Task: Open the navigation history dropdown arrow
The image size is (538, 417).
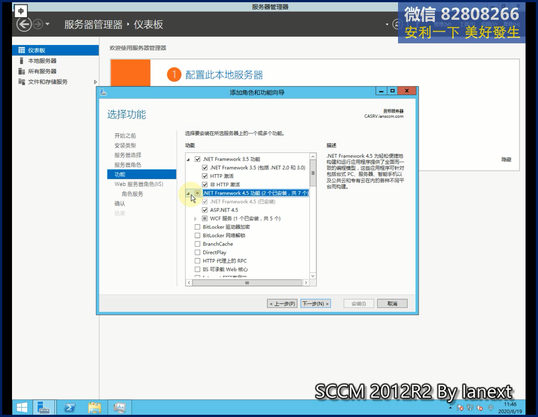Action: point(48,24)
